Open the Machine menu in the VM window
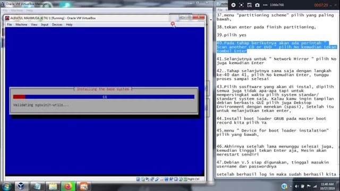The image size is (340, 191). pyautogui.click(x=21, y=25)
